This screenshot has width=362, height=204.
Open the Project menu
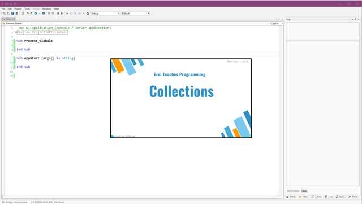[x=18, y=9]
